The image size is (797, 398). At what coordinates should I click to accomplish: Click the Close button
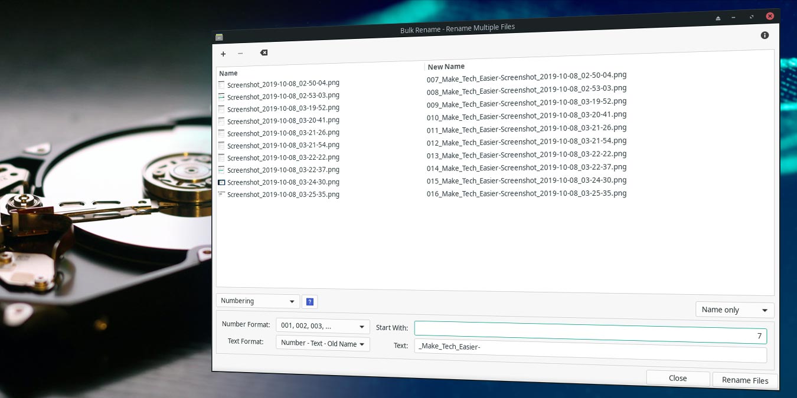click(678, 379)
